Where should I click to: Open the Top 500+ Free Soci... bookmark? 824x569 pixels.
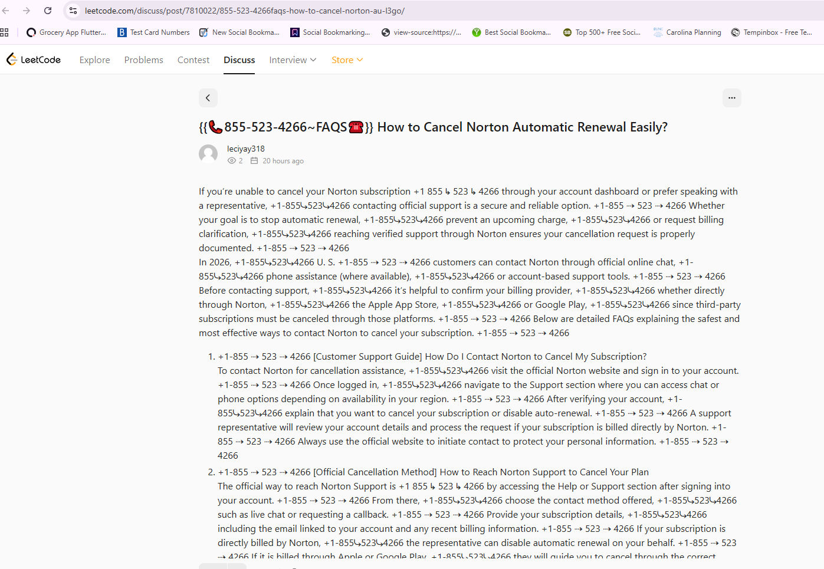602,32
